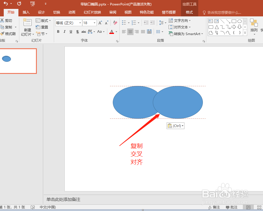Toggle Underline formatting
The height and width of the screenshot is (211, 263).
pyautogui.click(x=71, y=32)
